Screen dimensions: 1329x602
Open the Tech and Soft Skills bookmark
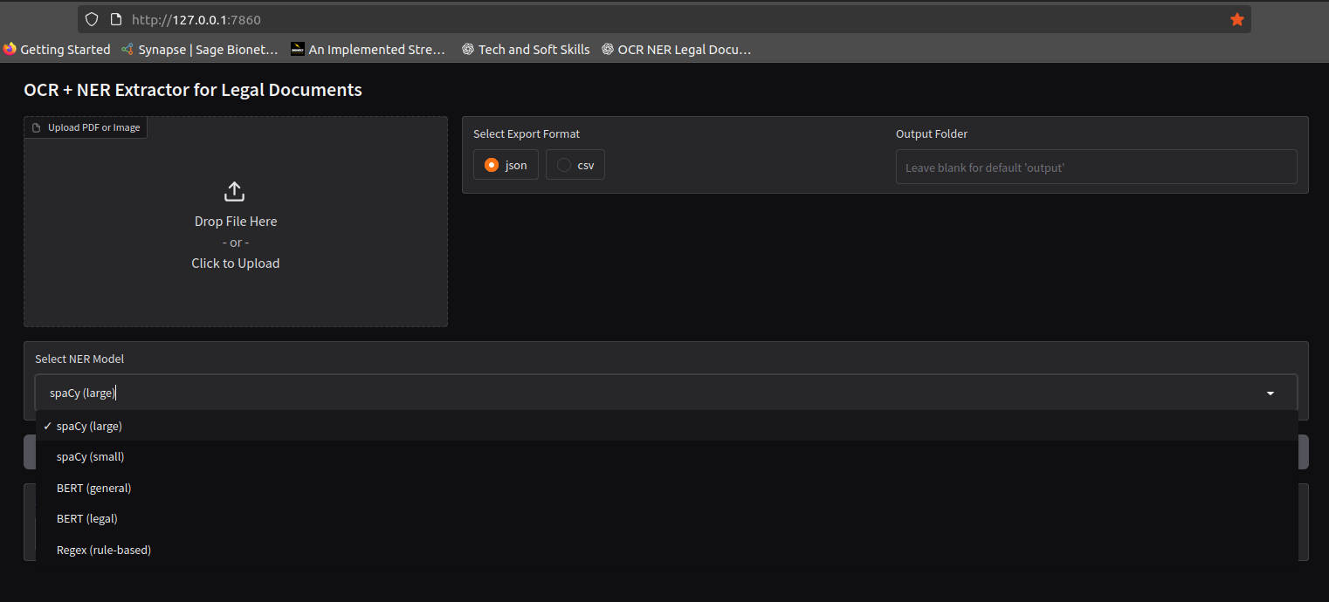tap(526, 50)
